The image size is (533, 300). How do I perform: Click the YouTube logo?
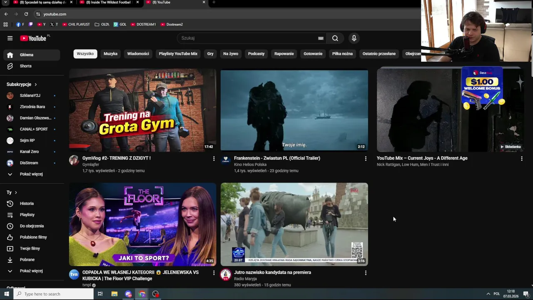tap(33, 38)
